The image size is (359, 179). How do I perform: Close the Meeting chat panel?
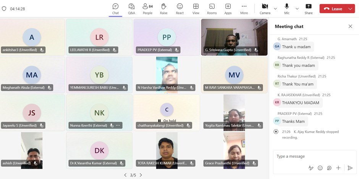350,26
